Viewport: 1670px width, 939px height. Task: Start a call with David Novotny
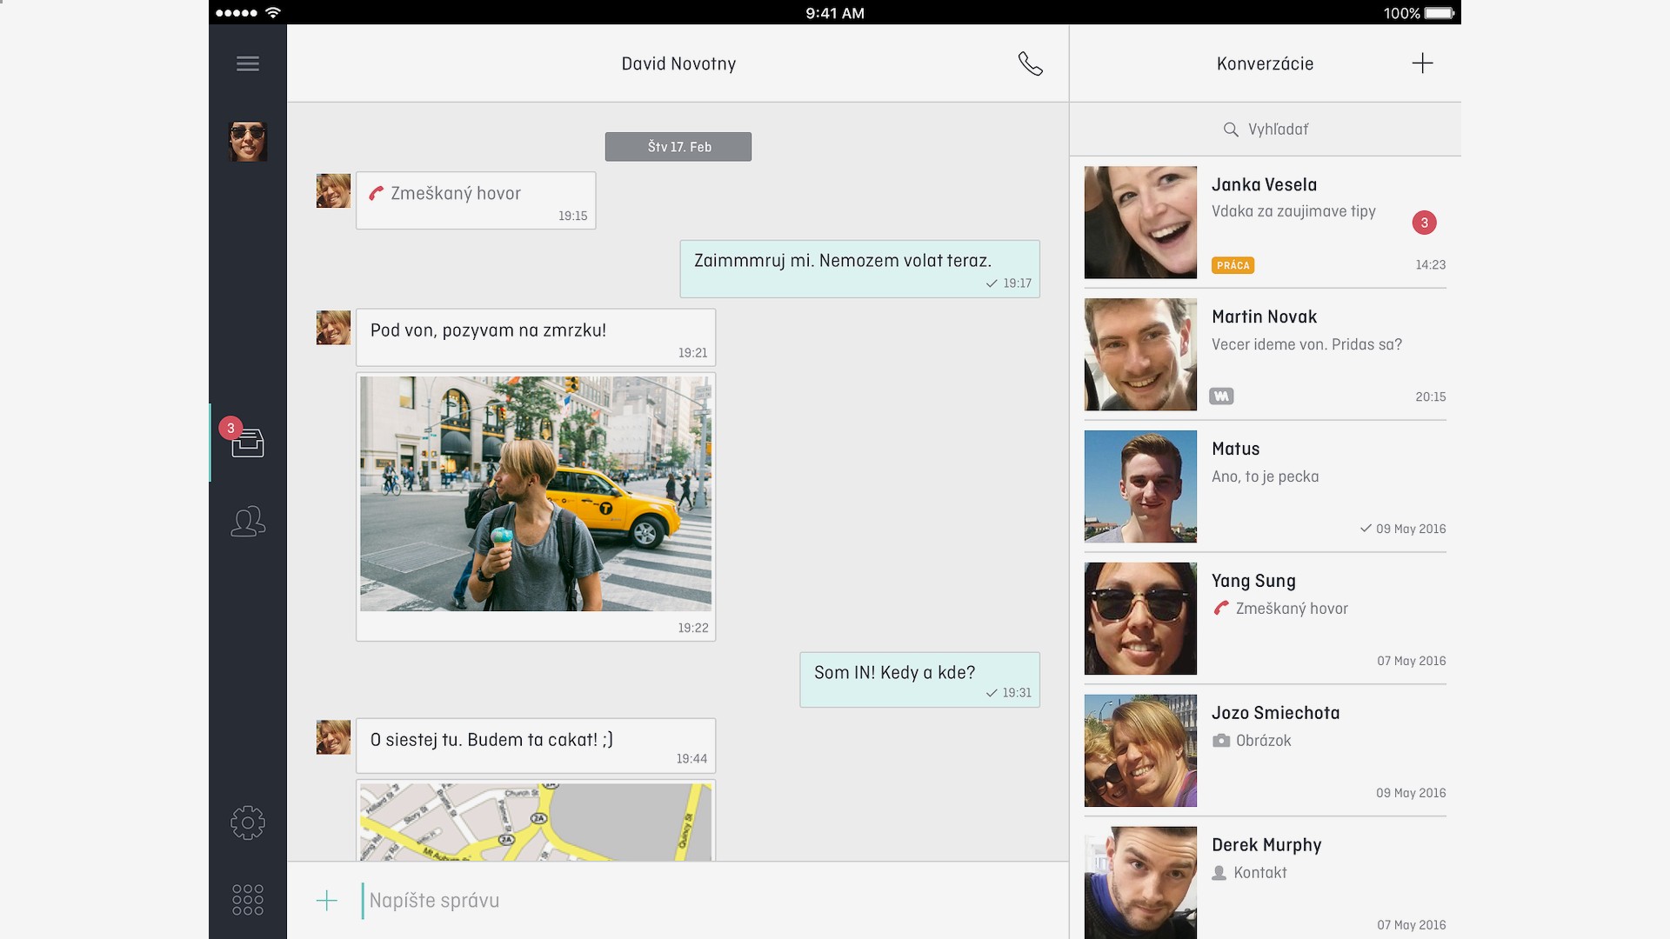point(1030,63)
